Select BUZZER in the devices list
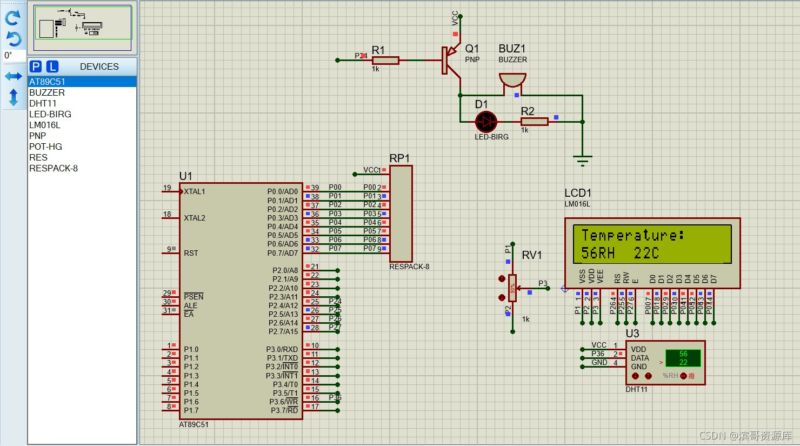Viewport: 800px width, 446px height. tap(82, 92)
